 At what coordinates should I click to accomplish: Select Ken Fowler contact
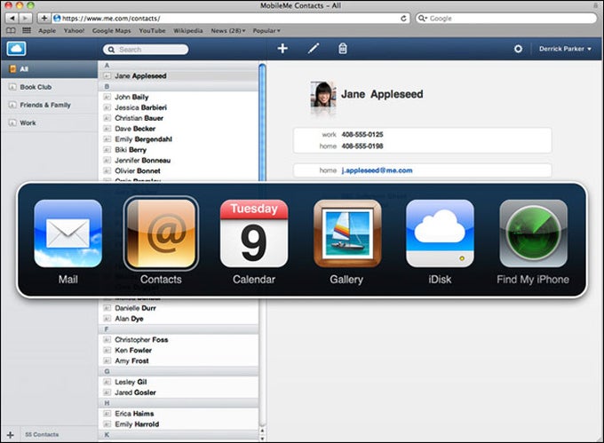(179, 351)
